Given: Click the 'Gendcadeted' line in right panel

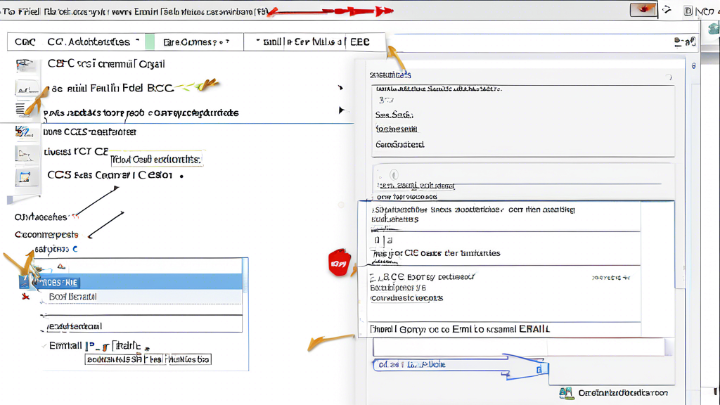Looking at the screenshot, I should [400, 145].
